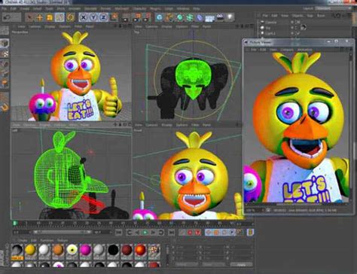Open the blue primitive cube objects icon
This screenshot has width=357, height=274.
coord(159,17)
